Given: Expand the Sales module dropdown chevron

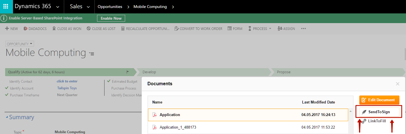Looking at the screenshot, I should click(x=88, y=7).
